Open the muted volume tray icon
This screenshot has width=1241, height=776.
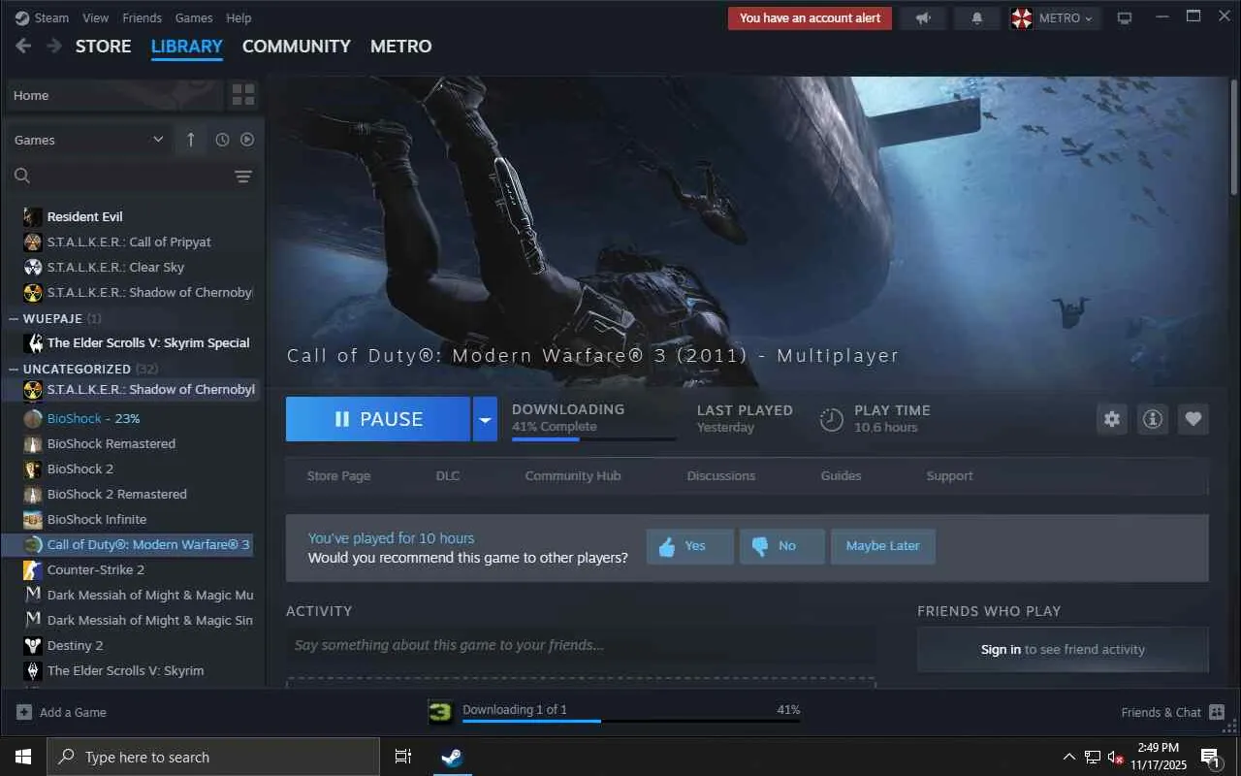pos(1115,757)
